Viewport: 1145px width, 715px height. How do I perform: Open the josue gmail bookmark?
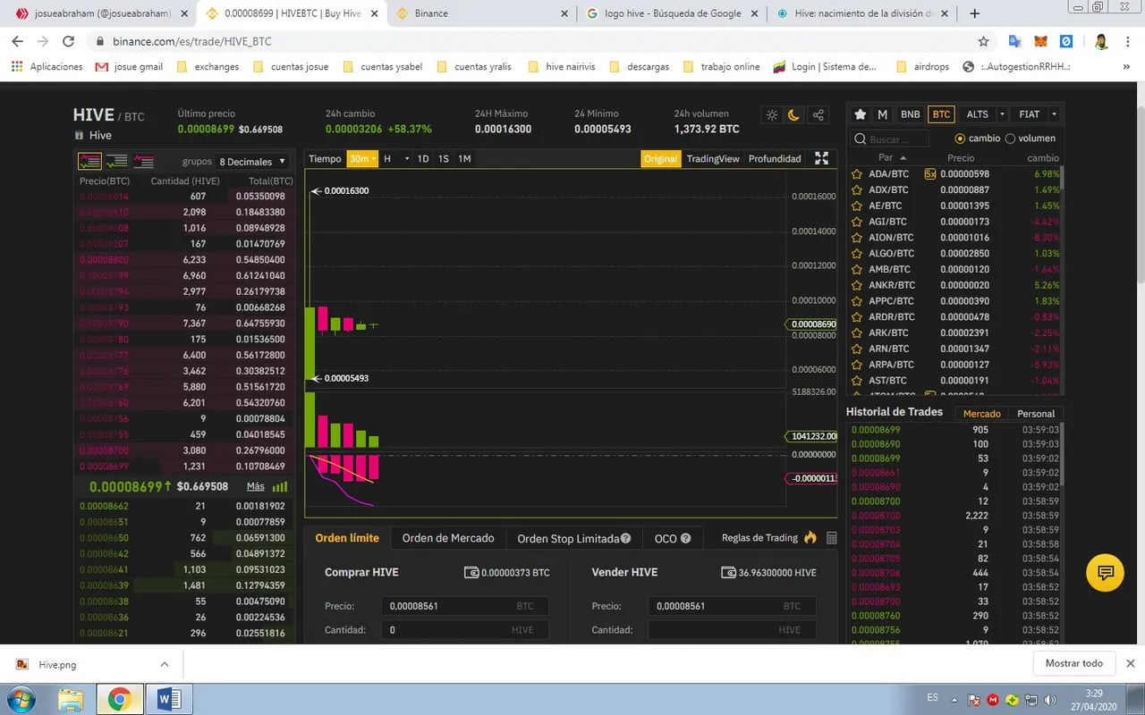tap(129, 67)
